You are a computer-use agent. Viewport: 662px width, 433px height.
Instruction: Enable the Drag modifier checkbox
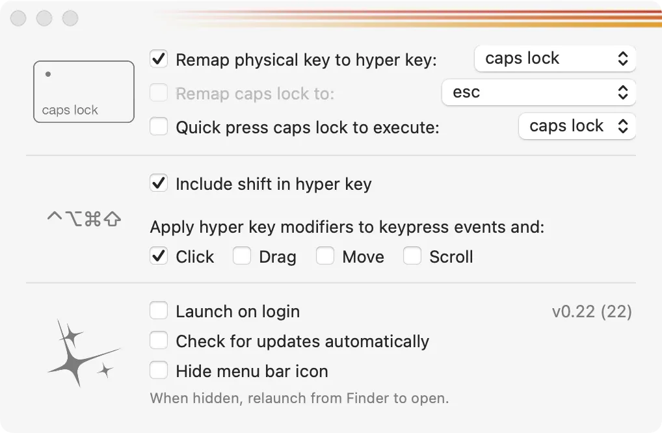(242, 256)
